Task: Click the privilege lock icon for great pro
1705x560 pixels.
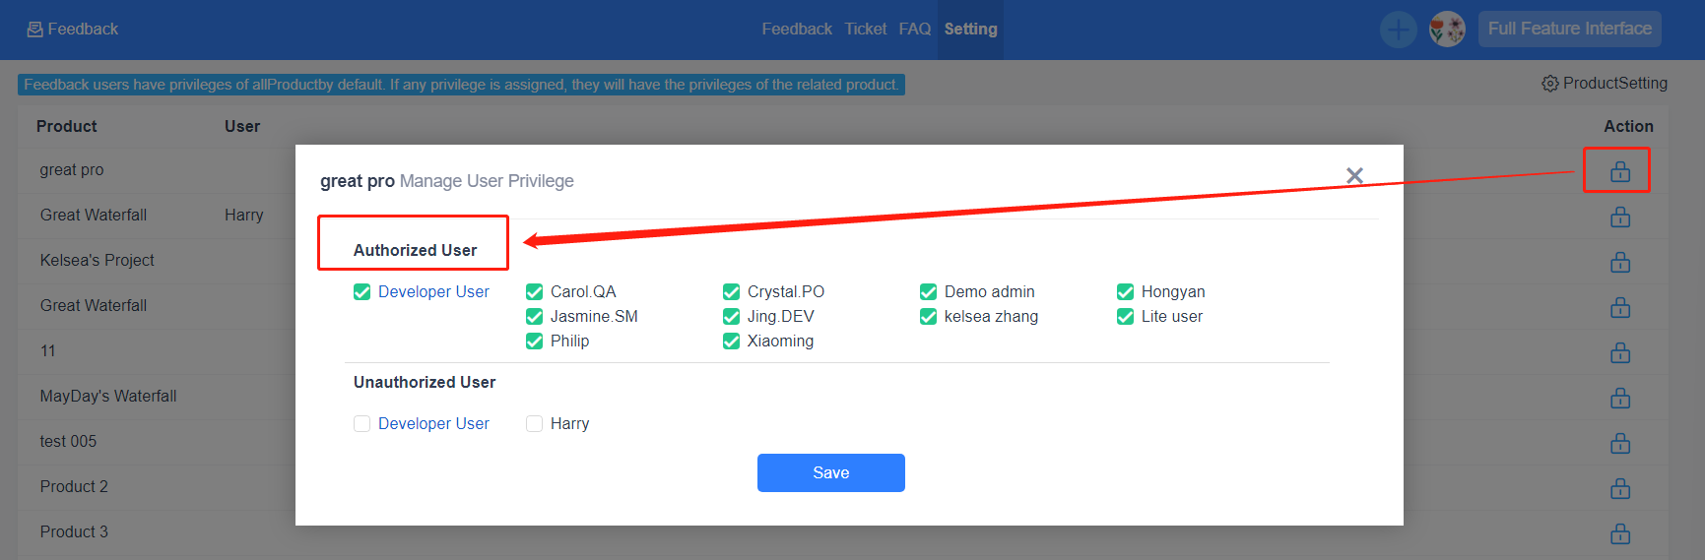Action: 1619,172
